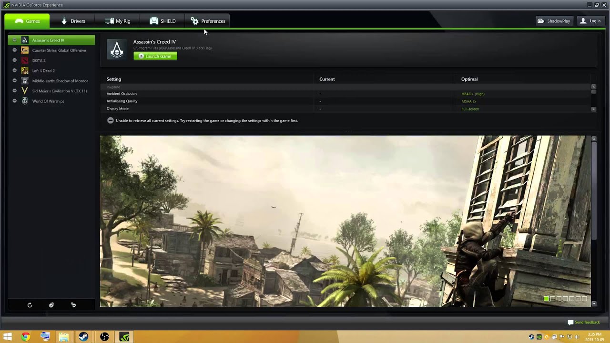Open Steam from the taskbar
This screenshot has width=610, height=343.
(x=83, y=337)
